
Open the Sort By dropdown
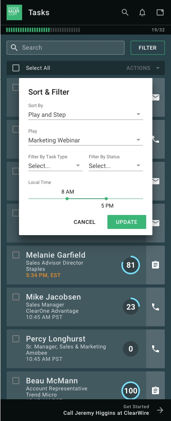coord(86,114)
